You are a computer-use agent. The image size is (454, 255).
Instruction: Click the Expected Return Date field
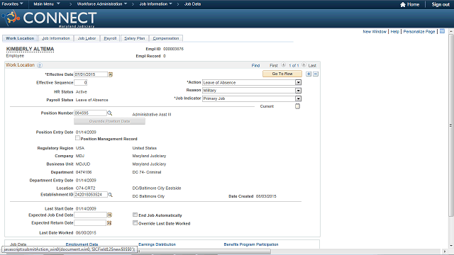point(90,223)
